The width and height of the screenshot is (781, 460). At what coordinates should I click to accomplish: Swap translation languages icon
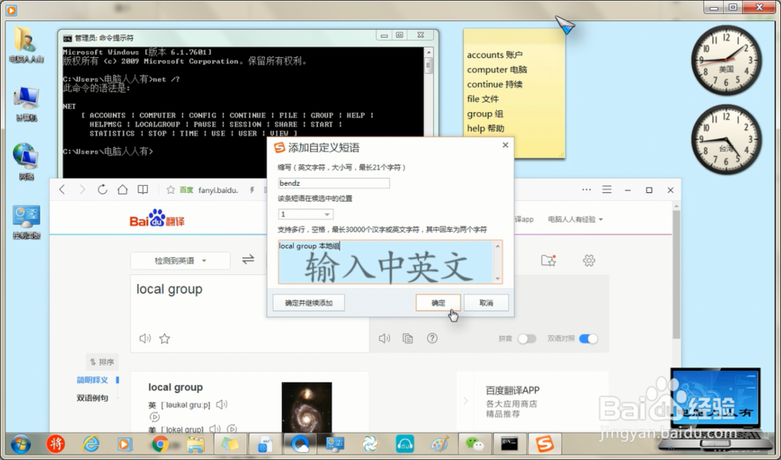click(x=248, y=259)
